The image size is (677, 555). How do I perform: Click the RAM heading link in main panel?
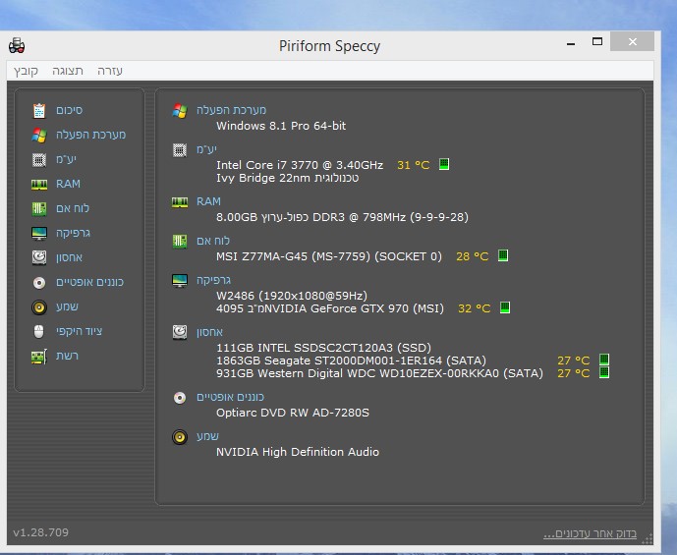point(208,201)
